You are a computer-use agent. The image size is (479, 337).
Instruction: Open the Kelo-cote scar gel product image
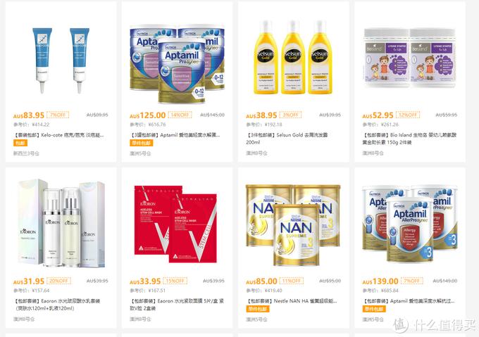61,60
